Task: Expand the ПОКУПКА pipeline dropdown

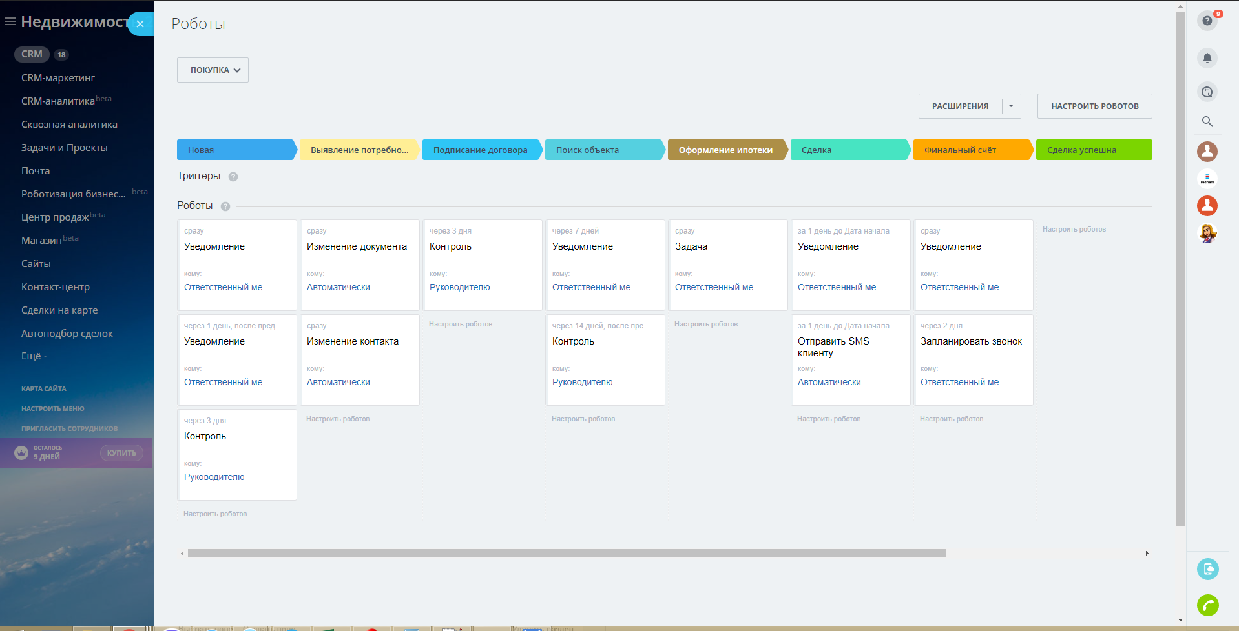Action: [x=213, y=70]
